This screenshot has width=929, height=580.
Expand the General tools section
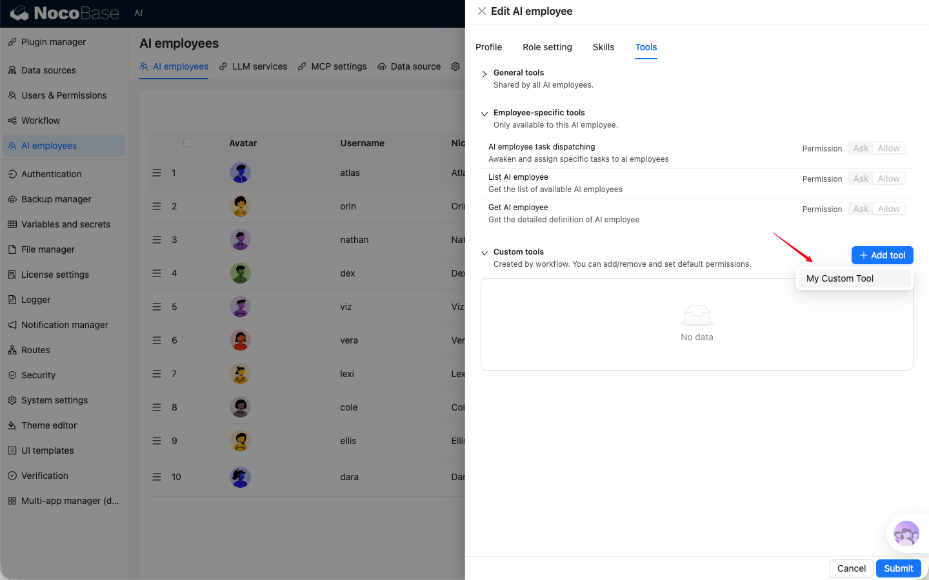click(x=484, y=73)
